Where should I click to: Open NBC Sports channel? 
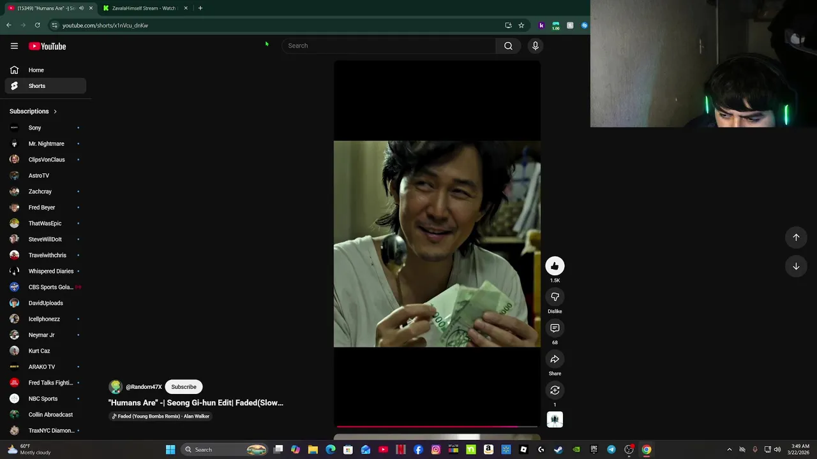pos(45,398)
